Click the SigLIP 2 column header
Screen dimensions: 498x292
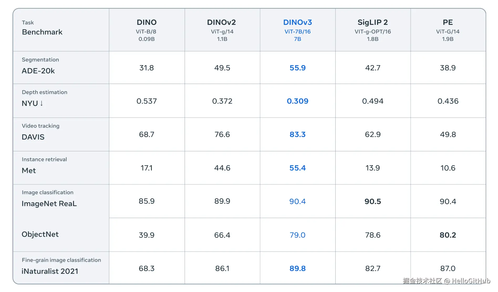click(372, 23)
